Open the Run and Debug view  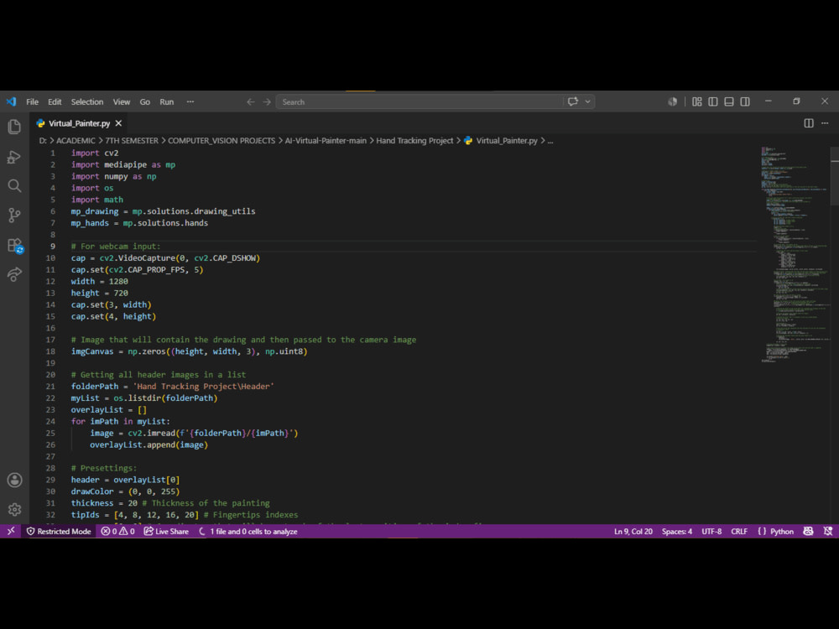coord(14,157)
